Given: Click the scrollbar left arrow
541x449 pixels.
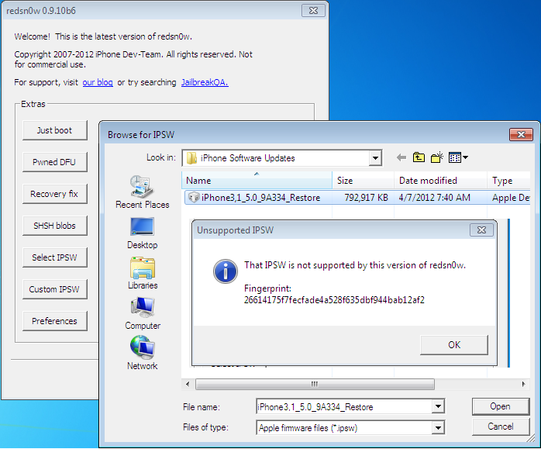Looking at the screenshot, I should [188, 384].
